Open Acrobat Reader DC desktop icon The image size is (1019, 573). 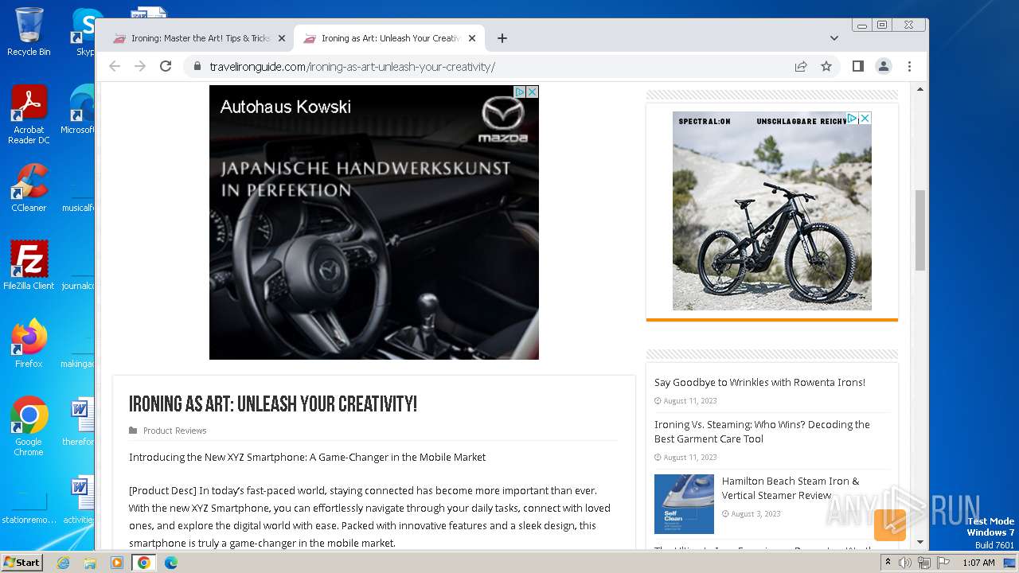point(29,115)
